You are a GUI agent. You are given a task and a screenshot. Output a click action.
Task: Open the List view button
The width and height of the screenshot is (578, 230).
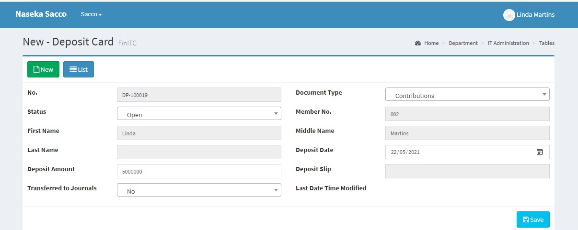pyautogui.click(x=79, y=69)
